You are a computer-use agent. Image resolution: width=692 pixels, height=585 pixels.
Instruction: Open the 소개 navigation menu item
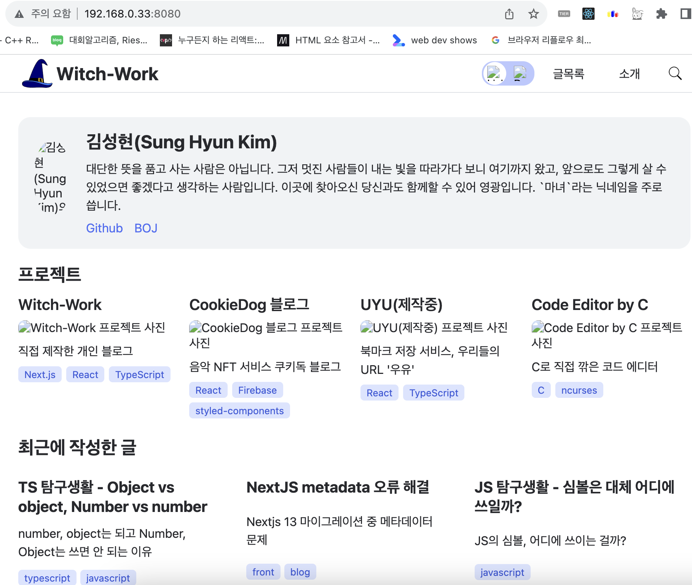pos(629,74)
